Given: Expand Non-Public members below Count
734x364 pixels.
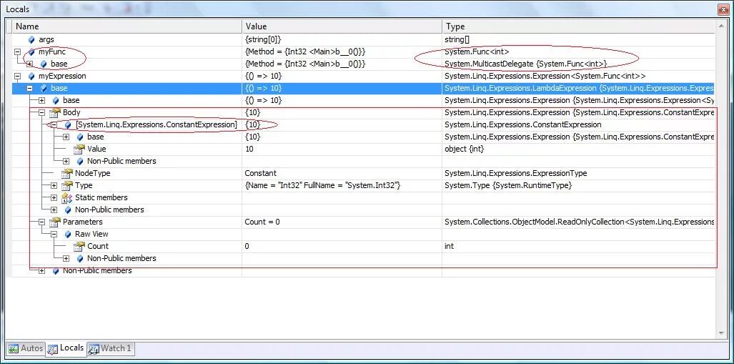Looking at the screenshot, I should pyautogui.click(x=66, y=259).
